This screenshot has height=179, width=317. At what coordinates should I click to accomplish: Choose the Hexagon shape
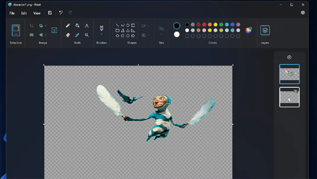tap(128, 36)
